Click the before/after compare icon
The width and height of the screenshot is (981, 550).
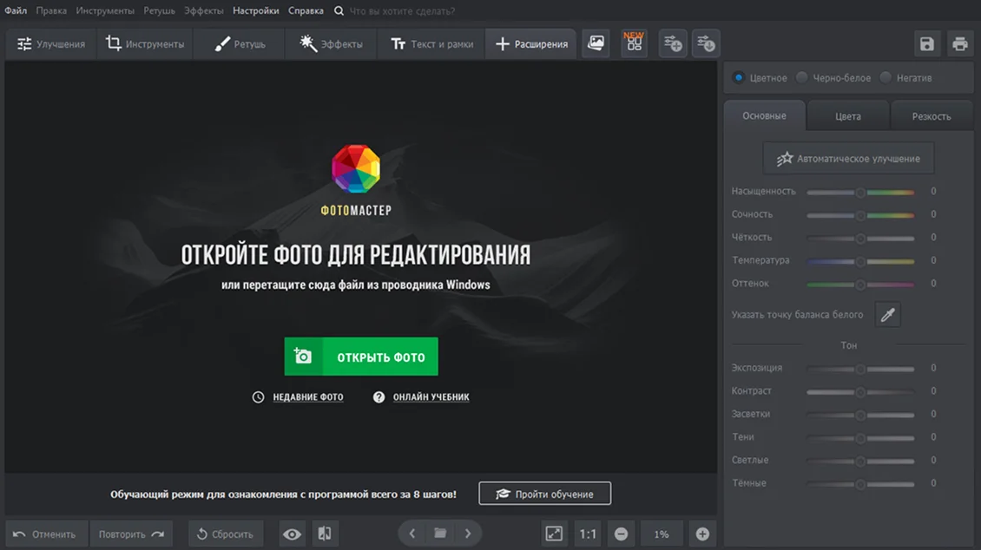tap(325, 534)
